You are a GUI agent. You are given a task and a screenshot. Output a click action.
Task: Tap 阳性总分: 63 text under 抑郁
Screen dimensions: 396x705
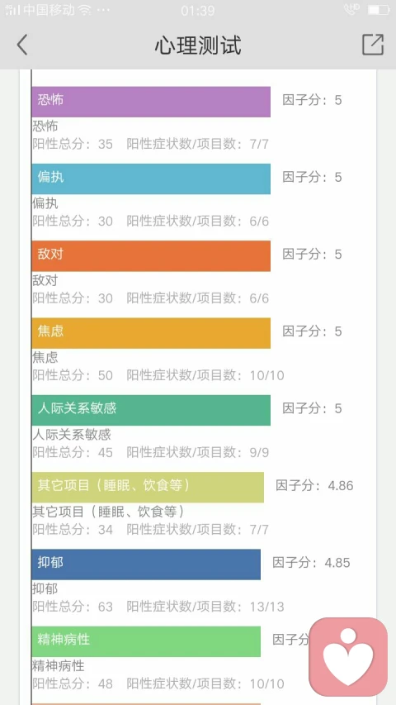click(x=73, y=607)
